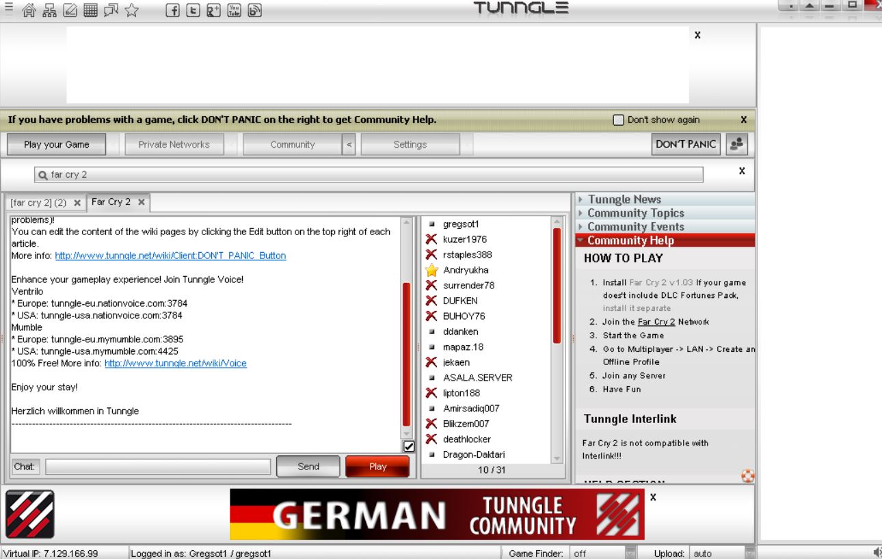Click the red Play button

point(377,467)
